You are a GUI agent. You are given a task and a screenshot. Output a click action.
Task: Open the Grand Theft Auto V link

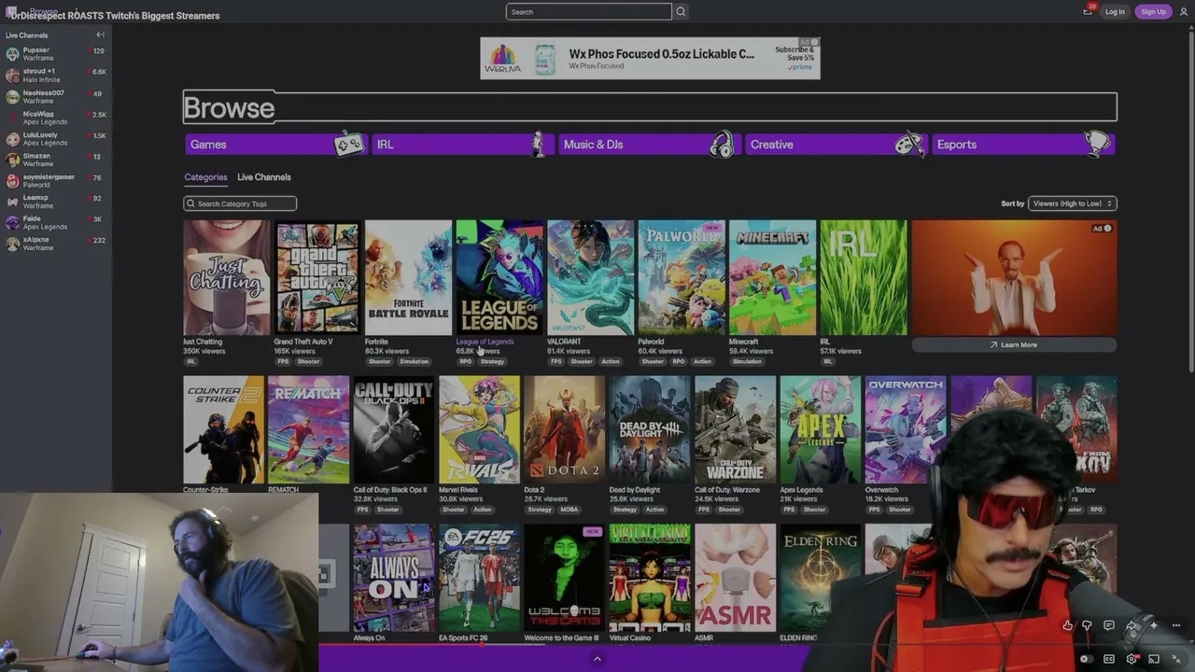pyautogui.click(x=303, y=342)
